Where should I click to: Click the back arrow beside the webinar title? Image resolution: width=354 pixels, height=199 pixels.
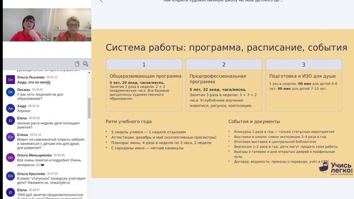coord(101,1)
